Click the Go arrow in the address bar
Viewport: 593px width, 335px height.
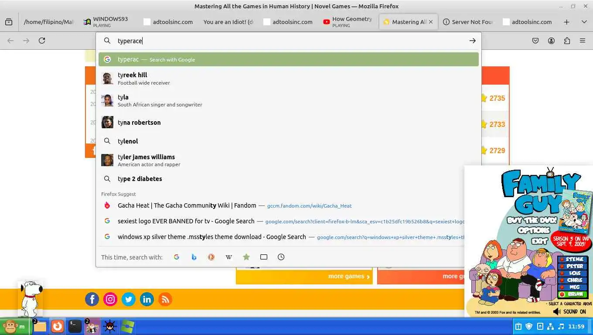click(472, 41)
